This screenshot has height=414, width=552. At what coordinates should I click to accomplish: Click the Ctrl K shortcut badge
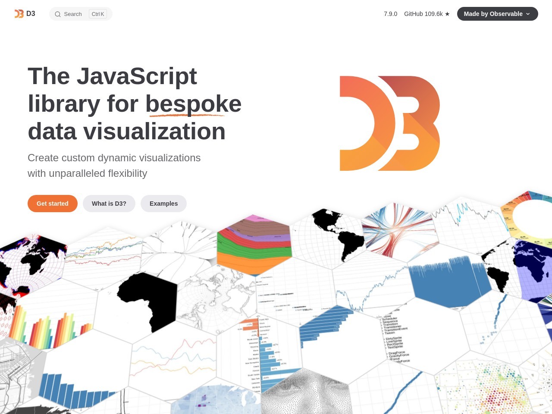pos(98,14)
